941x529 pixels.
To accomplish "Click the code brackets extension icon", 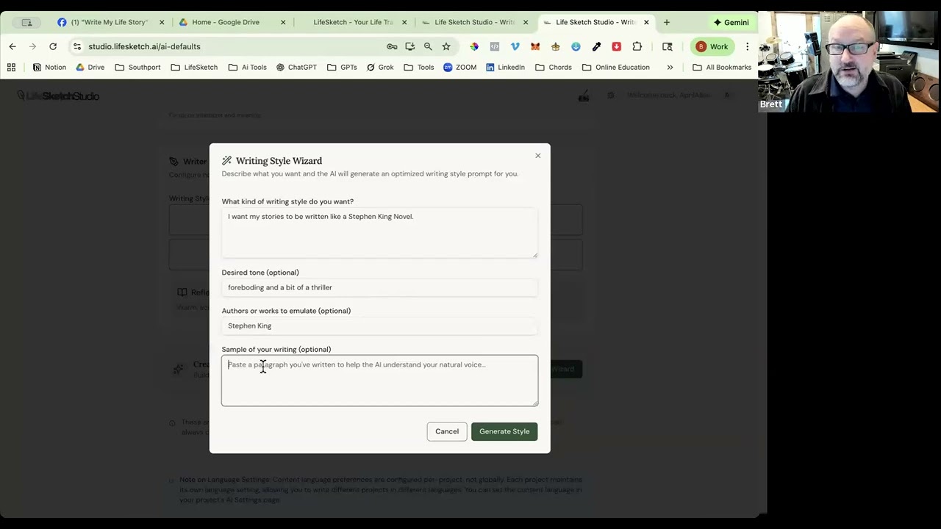I will (x=495, y=46).
